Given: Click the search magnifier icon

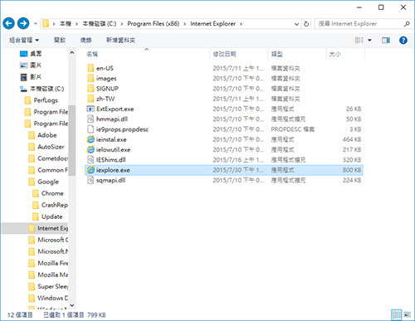Looking at the screenshot, I should [407, 24].
